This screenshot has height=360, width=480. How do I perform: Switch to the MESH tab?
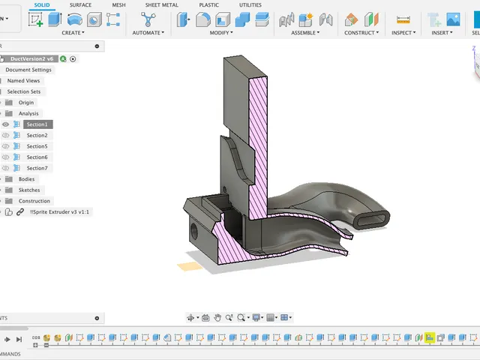click(x=118, y=5)
